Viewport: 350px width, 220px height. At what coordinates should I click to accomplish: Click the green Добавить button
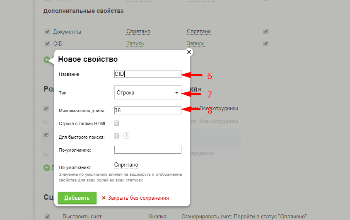77,198
